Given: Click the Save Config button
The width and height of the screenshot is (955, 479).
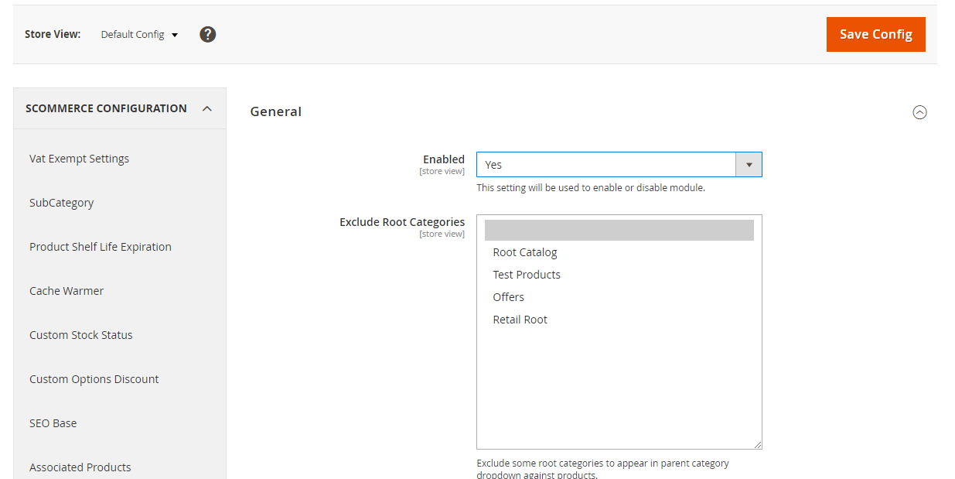Looking at the screenshot, I should (x=875, y=34).
